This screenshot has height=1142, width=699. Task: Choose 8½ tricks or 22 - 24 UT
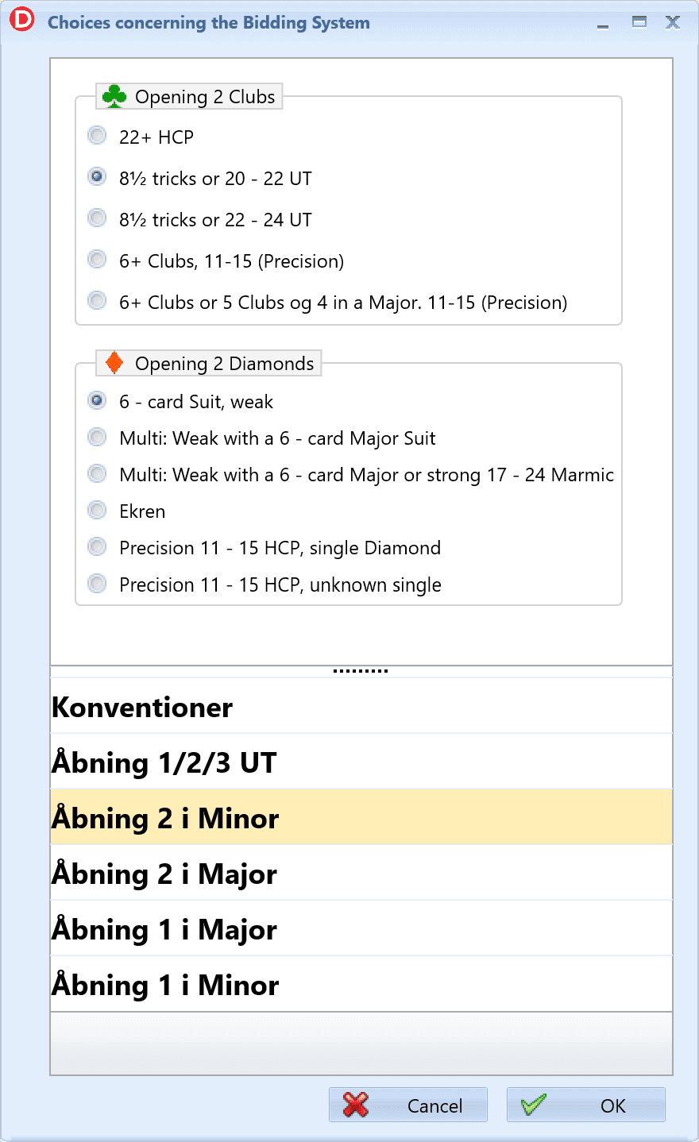tap(97, 218)
